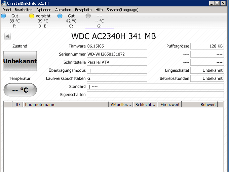Switch to disk tab C: Gut 42 °C

[x=71, y=21]
